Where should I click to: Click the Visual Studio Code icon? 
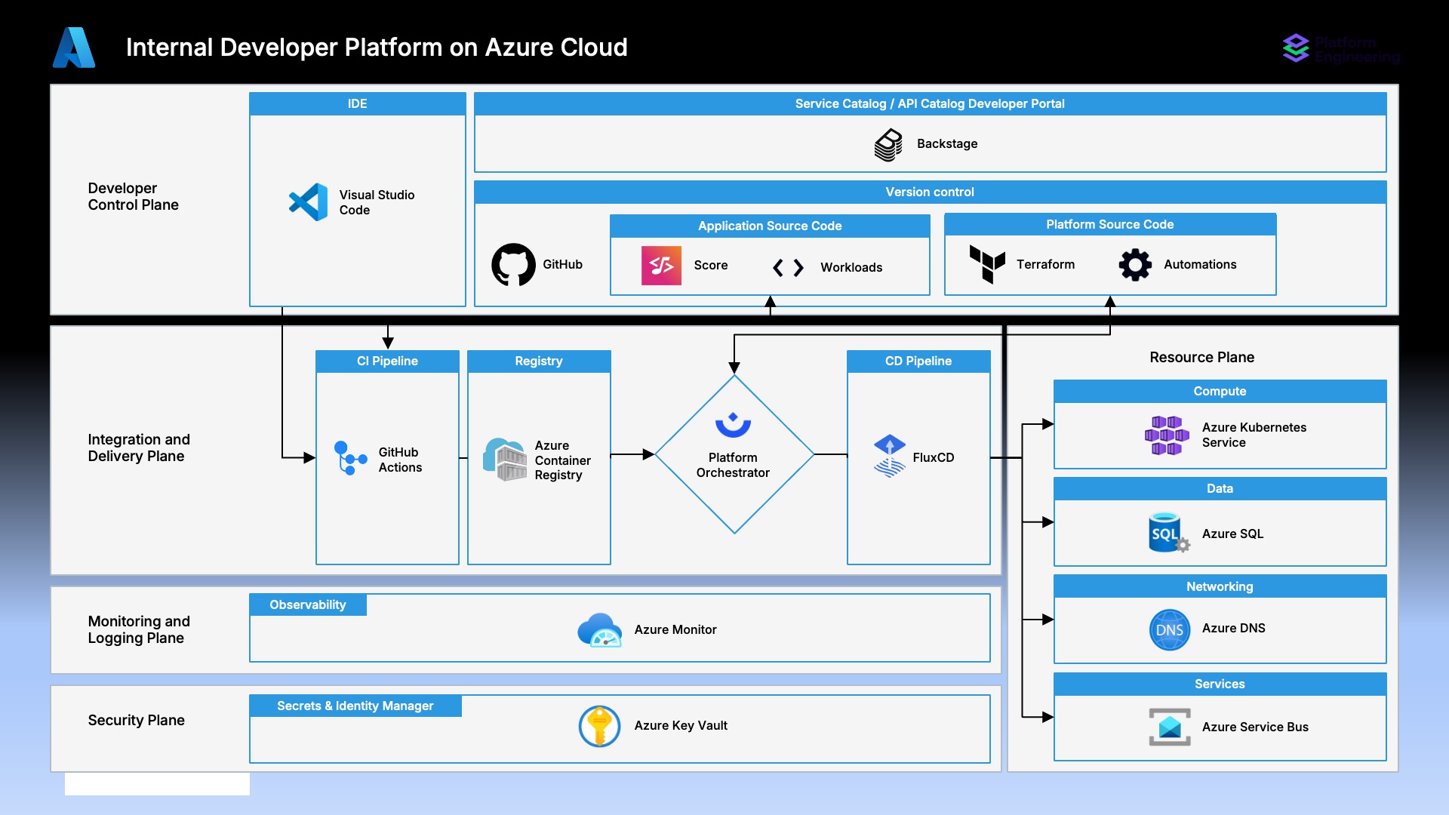point(308,202)
